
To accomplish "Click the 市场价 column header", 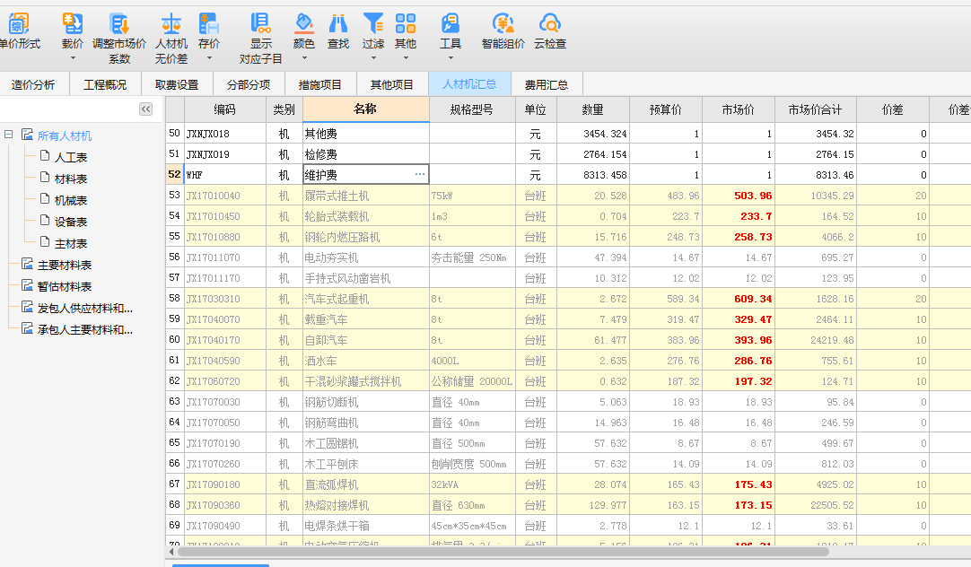I will click(x=739, y=109).
